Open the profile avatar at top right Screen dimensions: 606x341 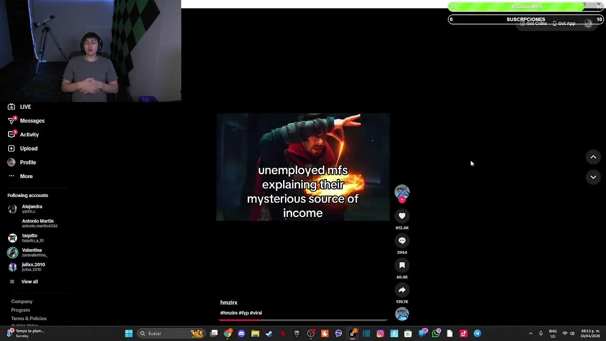coord(588,23)
